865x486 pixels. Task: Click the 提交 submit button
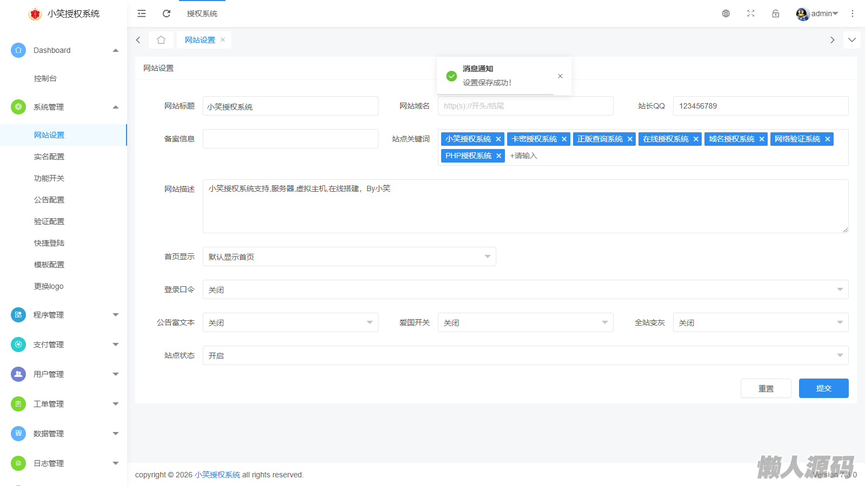(823, 388)
